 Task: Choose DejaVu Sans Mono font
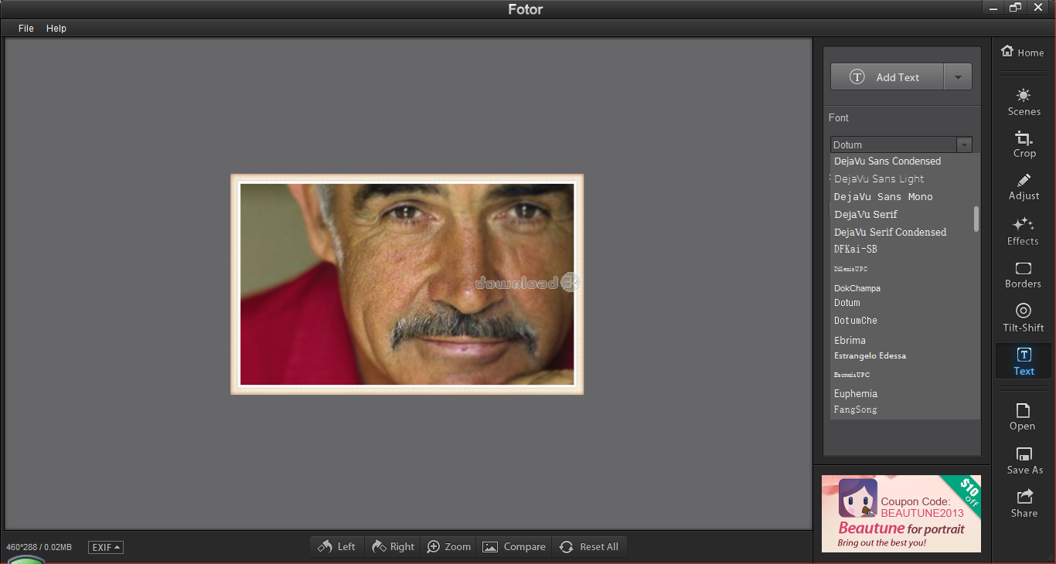[883, 197]
